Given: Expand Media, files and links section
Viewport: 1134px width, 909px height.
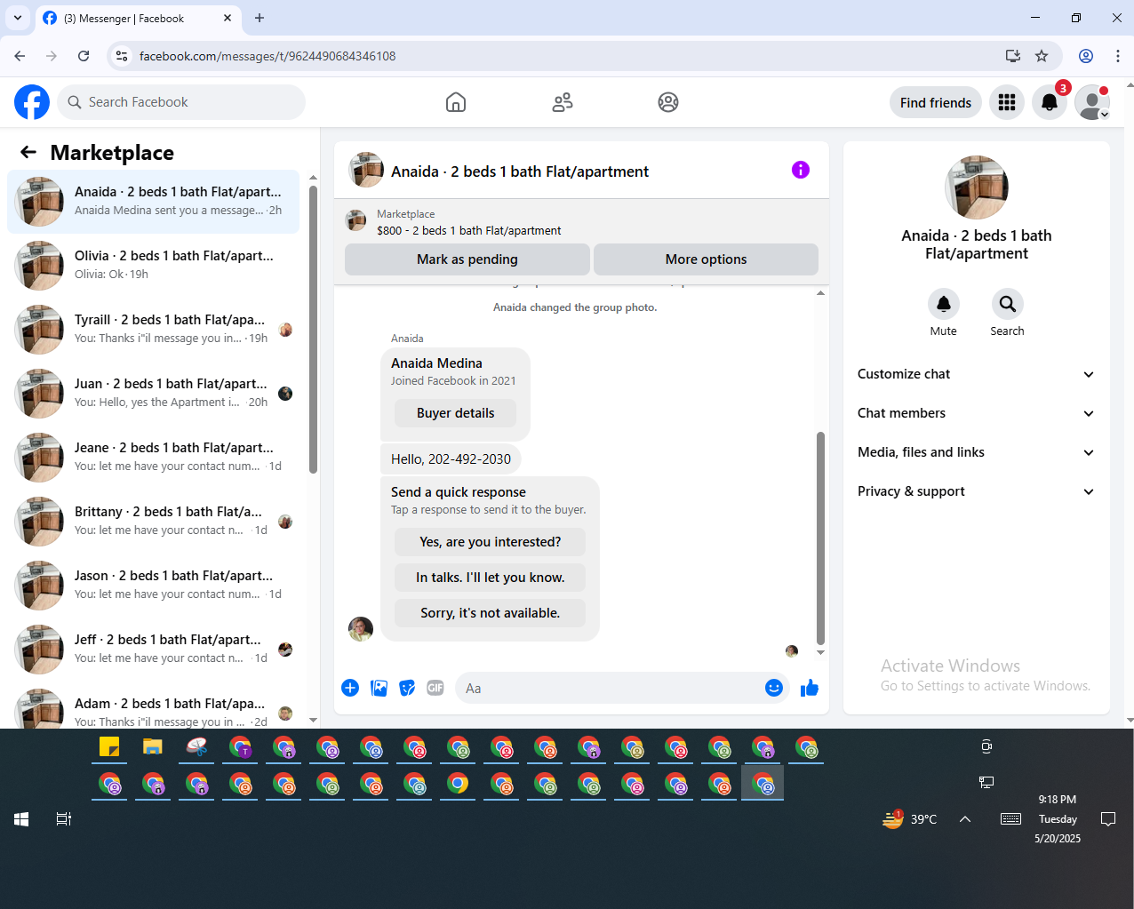Looking at the screenshot, I should click(x=976, y=452).
